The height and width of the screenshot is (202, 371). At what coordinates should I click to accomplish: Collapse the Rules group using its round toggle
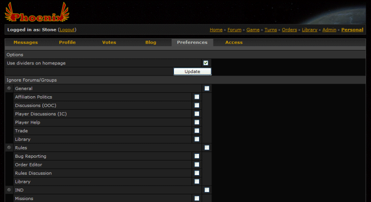click(9, 148)
